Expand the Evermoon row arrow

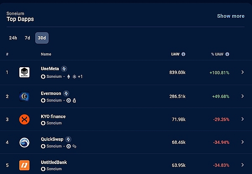(x=242, y=96)
